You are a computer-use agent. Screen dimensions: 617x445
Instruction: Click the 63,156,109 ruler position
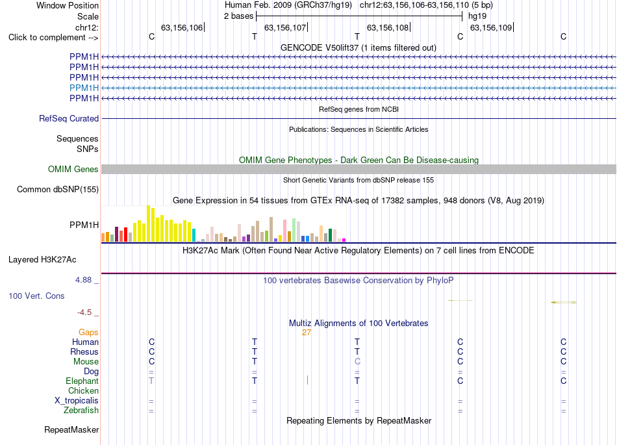click(x=491, y=27)
